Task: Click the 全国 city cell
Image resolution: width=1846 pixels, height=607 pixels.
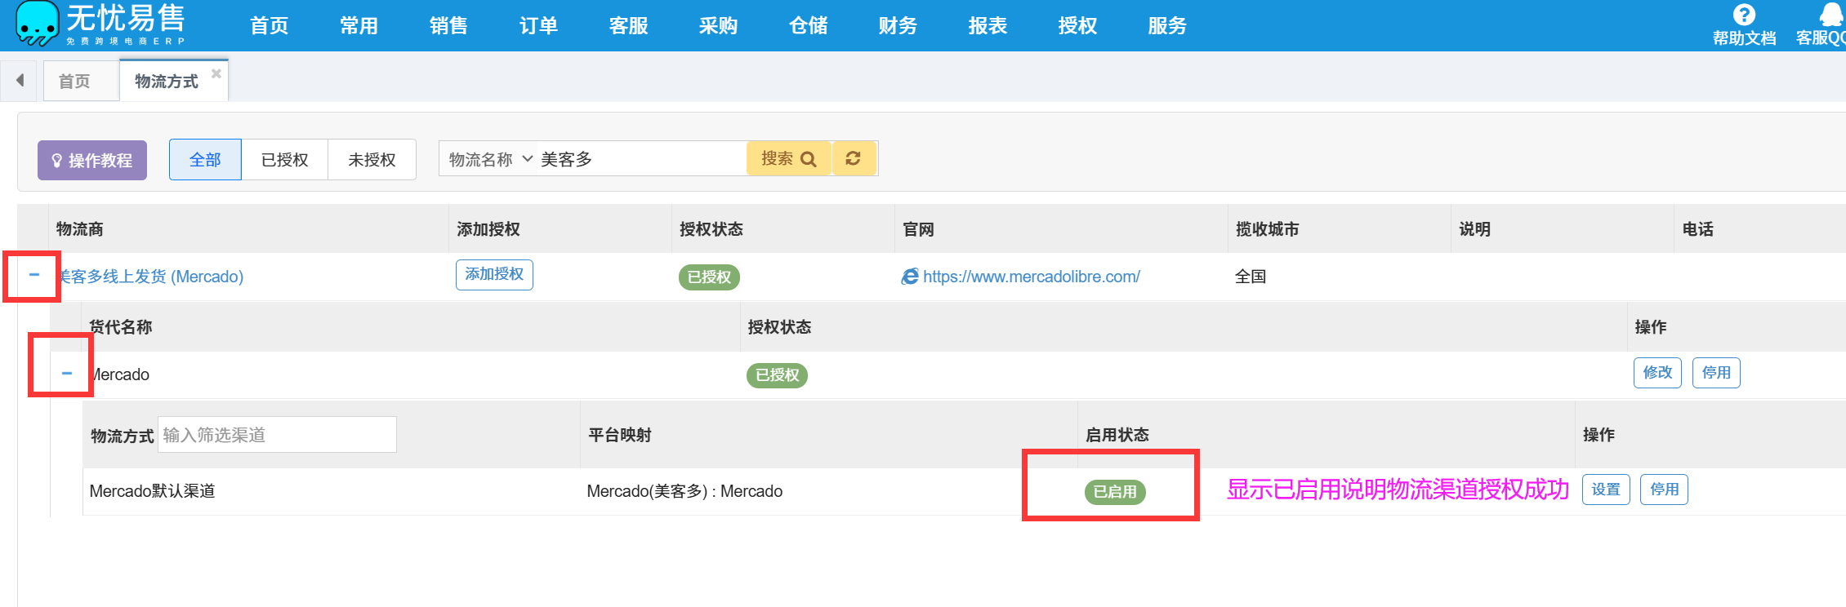Action: pyautogui.click(x=1251, y=277)
